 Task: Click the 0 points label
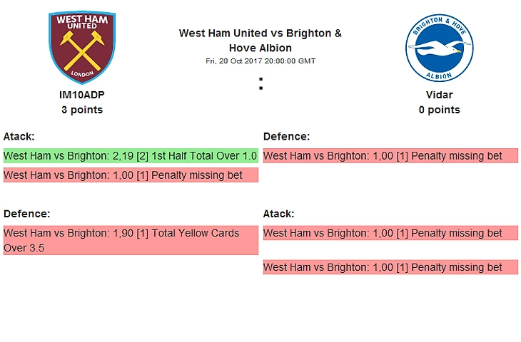439,110
